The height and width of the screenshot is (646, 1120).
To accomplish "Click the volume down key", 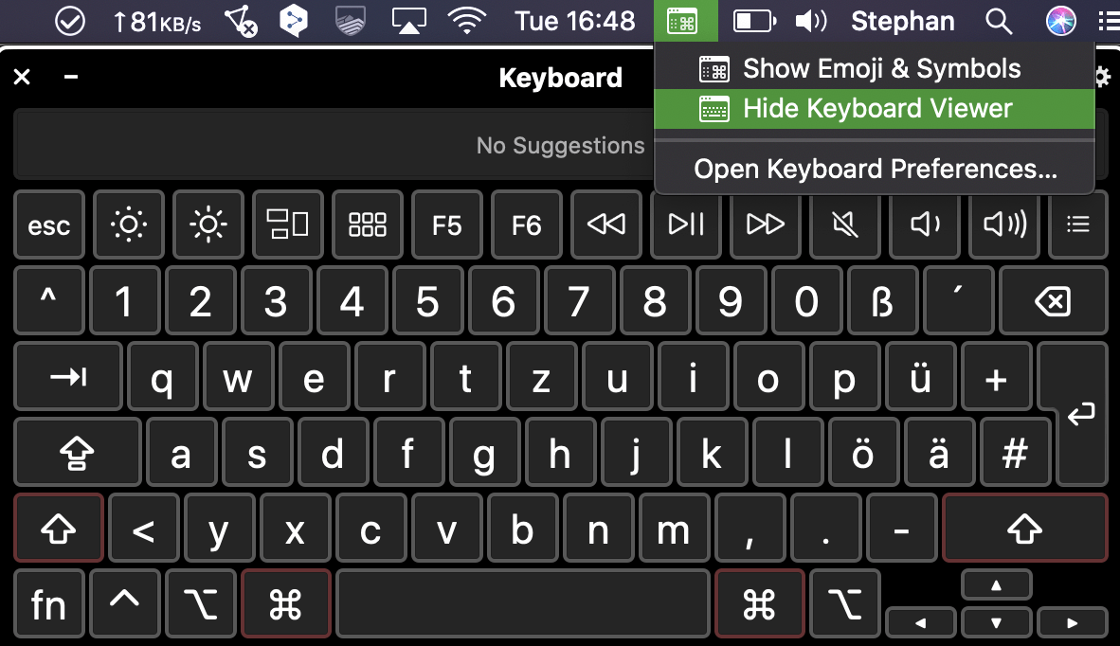I will pos(925,224).
